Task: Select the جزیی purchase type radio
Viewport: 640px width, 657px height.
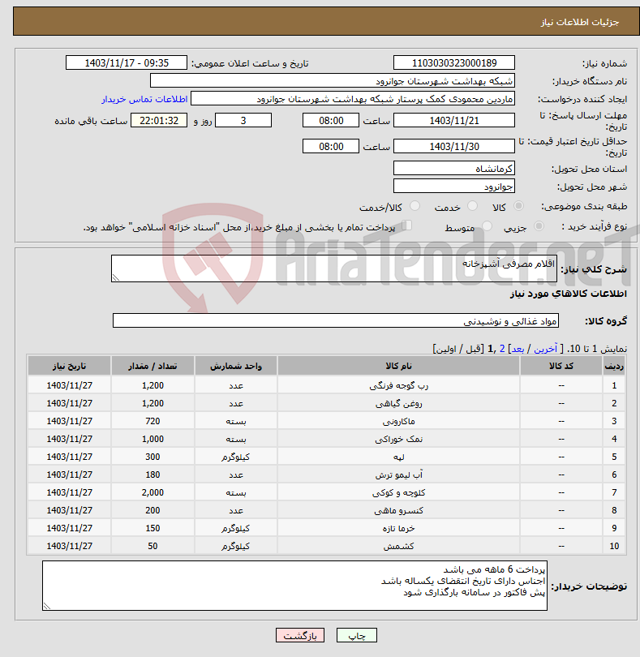Action: pyautogui.click(x=539, y=226)
